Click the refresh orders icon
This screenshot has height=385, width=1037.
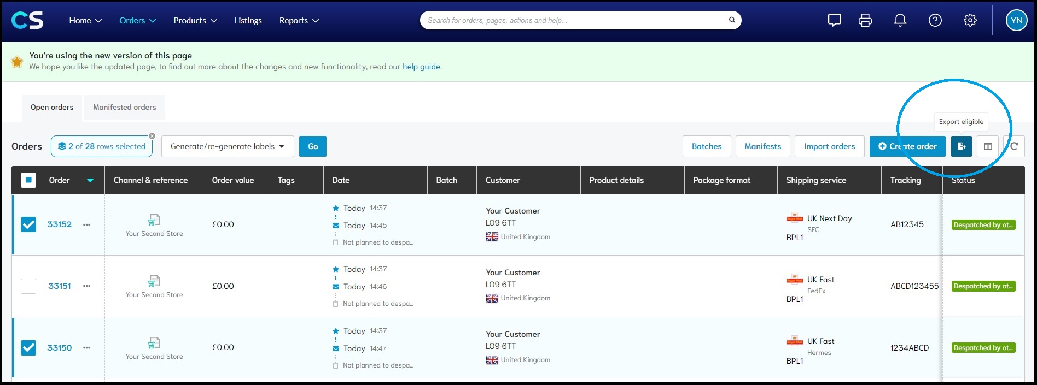pos(1014,146)
